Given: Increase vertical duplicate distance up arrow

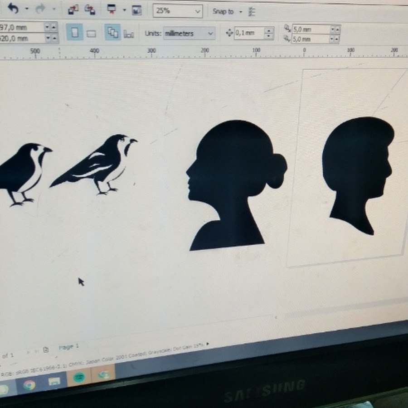Looking at the screenshot, I should pos(337,39).
